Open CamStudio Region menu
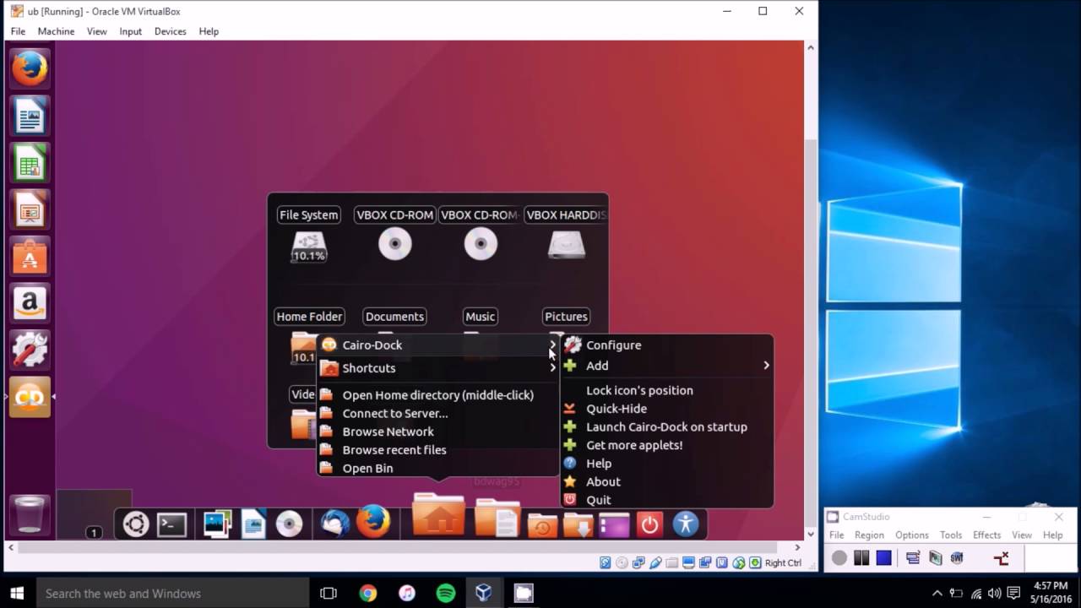This screenshot has width=1081, height=608. coord(869,535)
